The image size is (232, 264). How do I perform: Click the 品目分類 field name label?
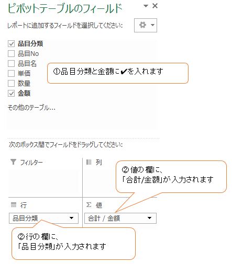[x=30, y=43]
